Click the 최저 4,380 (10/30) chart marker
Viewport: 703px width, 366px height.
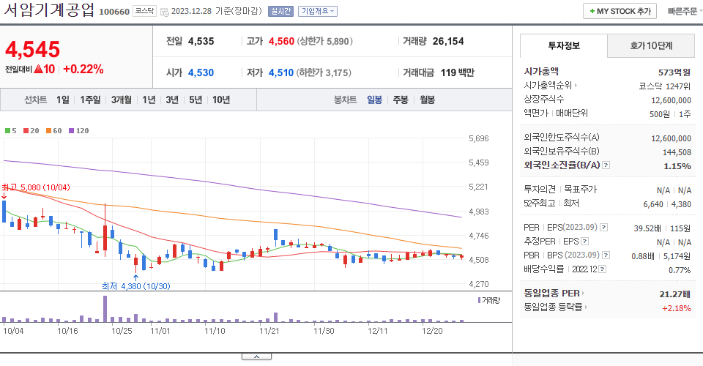pos(136,285)
